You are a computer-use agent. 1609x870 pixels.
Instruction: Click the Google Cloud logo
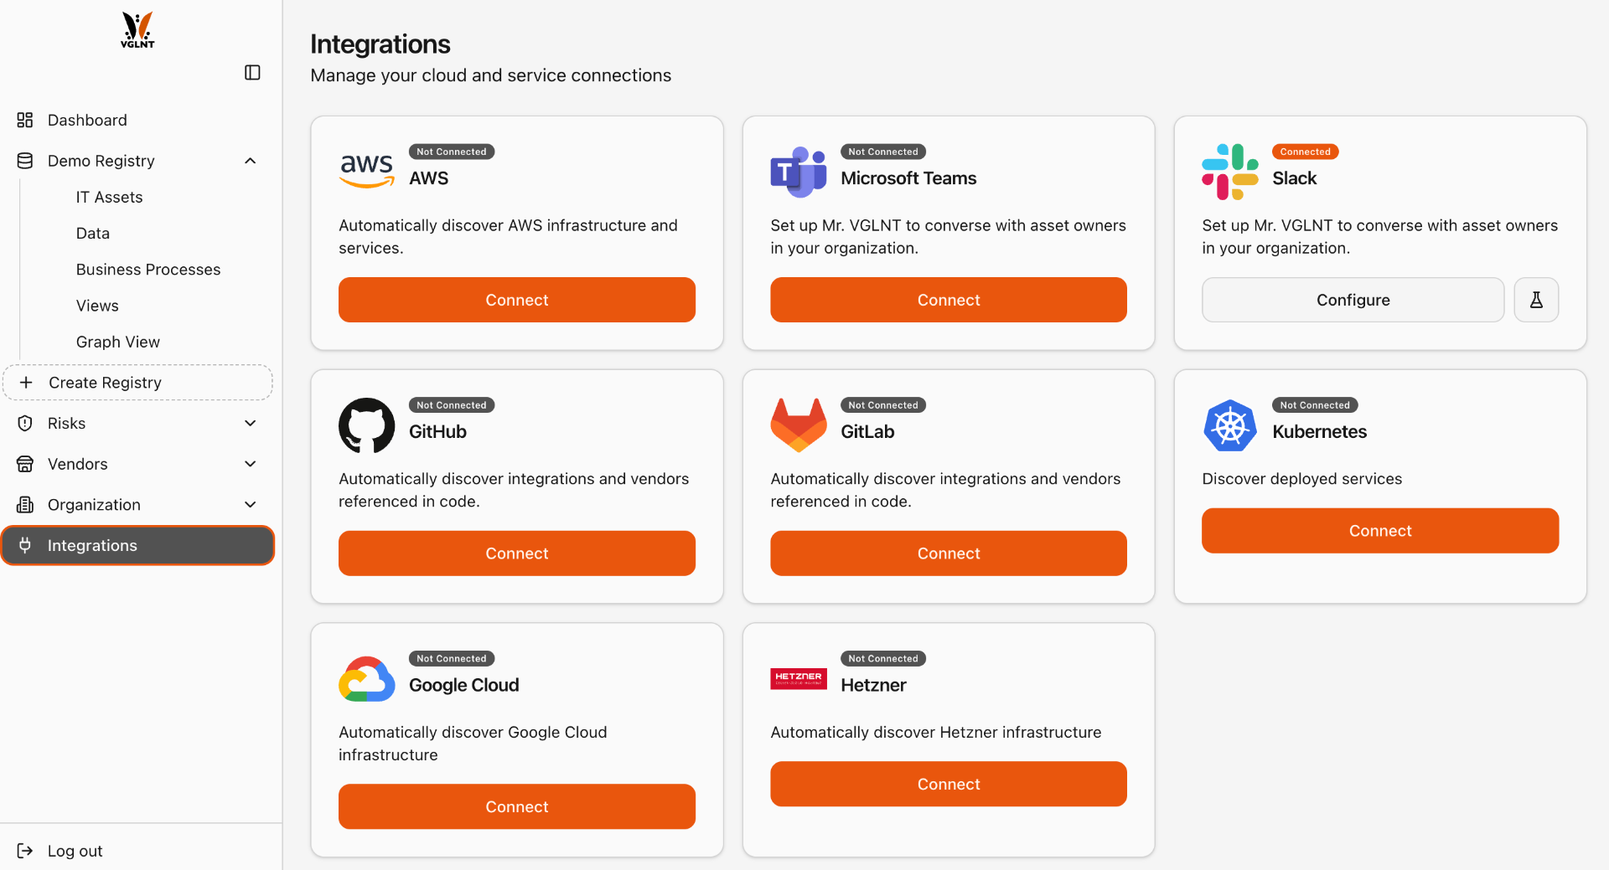coord(366,678)
